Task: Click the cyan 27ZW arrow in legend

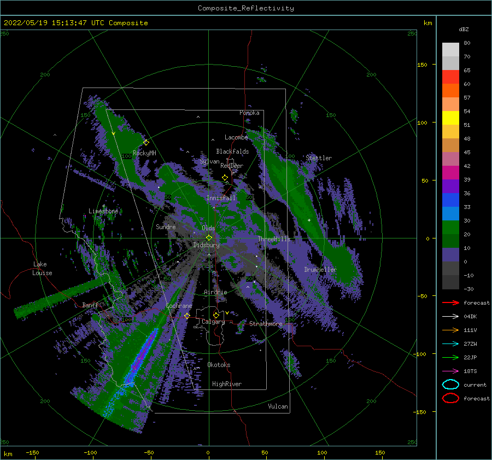Action: click(450, 344)
